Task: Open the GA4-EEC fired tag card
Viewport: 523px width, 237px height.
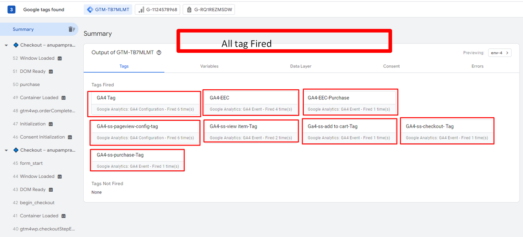Action: click(251, 103)
